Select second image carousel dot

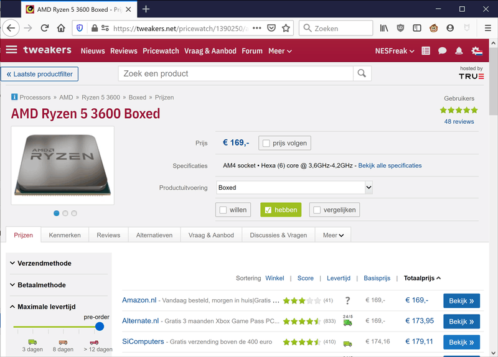coord(65,213)
